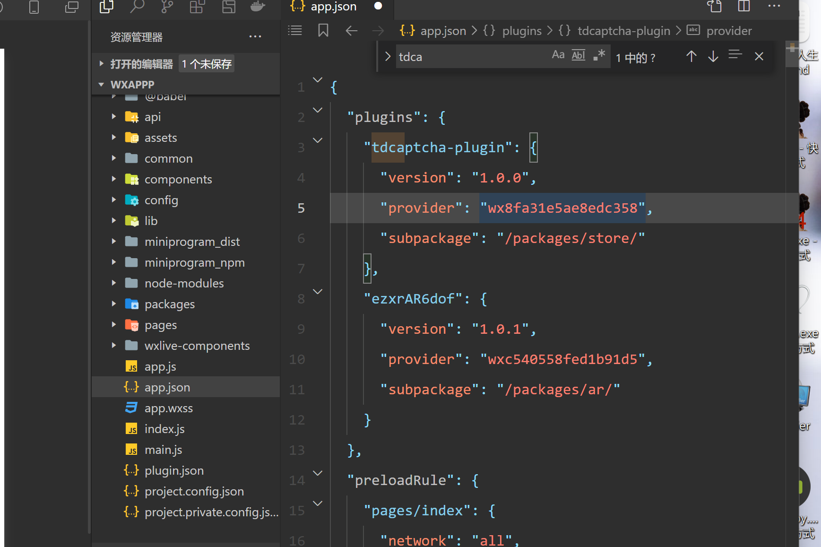Screen dimensions: 821x547
Task: Expand the packages folder
Action: 114,304
